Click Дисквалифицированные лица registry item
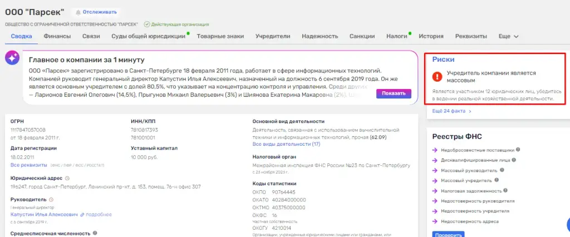Screen dimensions: 570x237 [475, 160]
